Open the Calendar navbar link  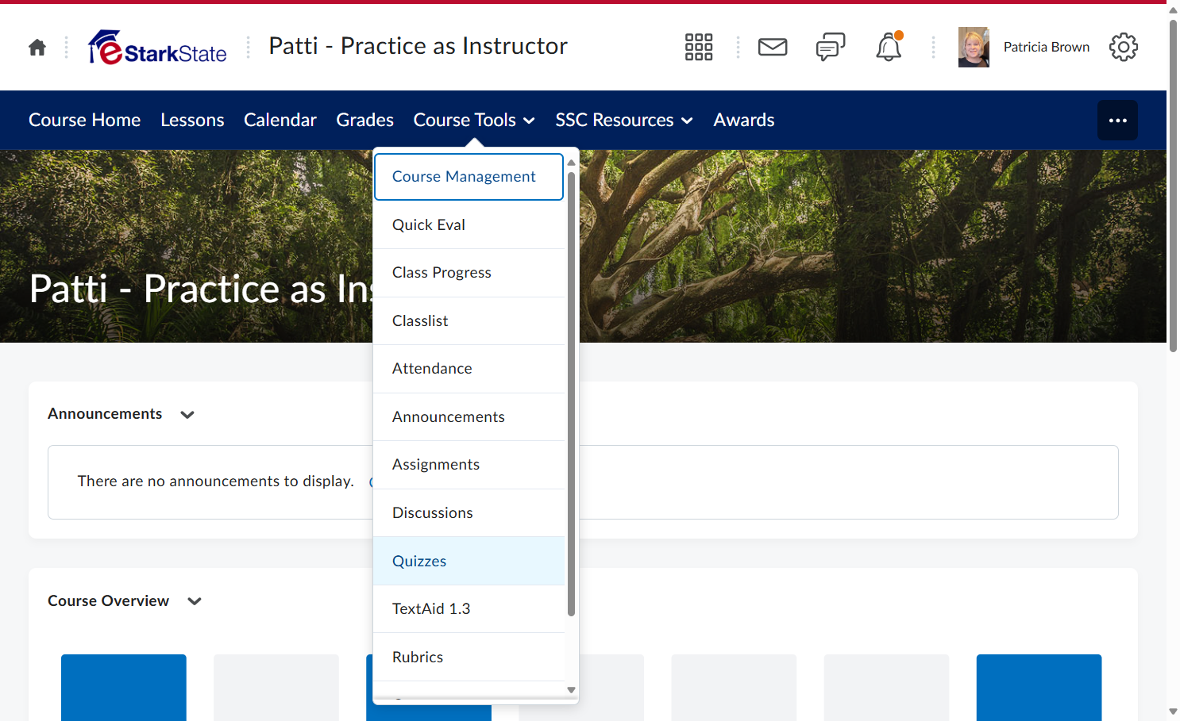tap(280, 121)
